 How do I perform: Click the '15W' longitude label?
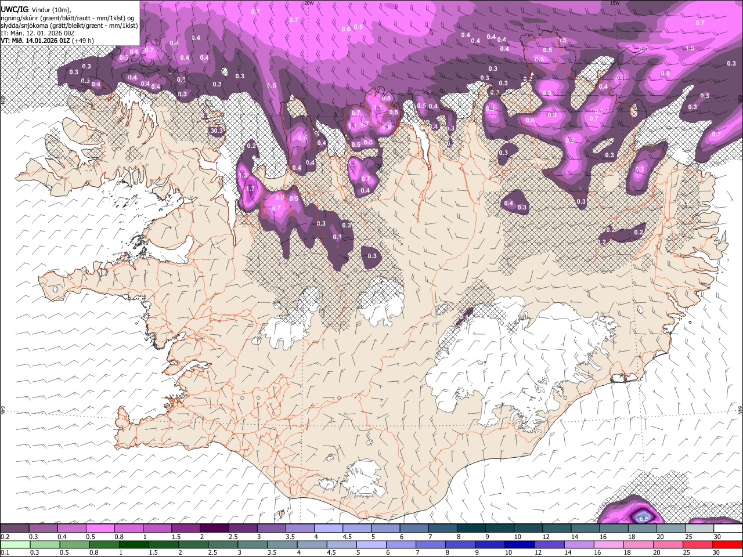[x=615, y=3]
